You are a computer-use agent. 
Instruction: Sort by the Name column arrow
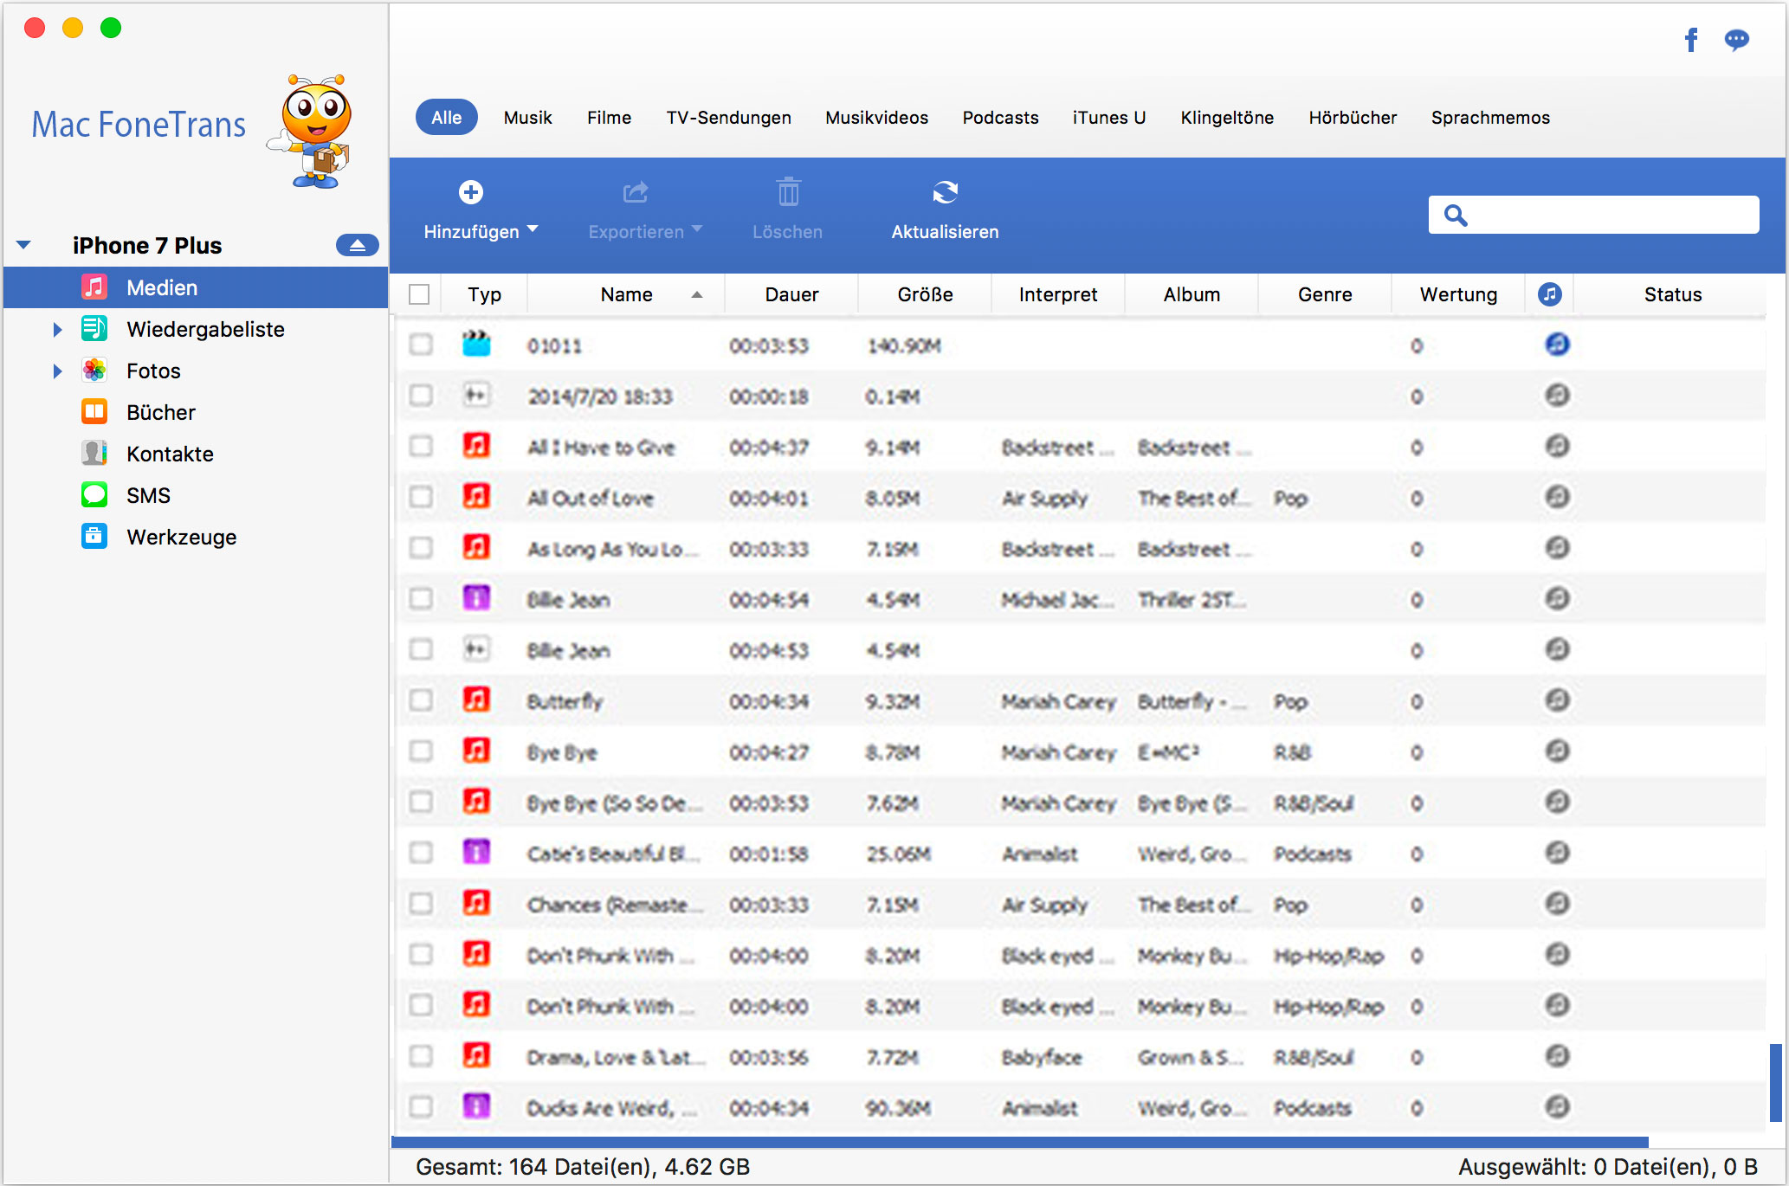pyautogui.click(x=696, y=295)
